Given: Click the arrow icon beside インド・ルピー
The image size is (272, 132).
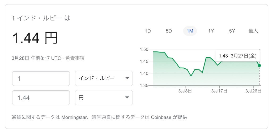Looking at the screenshot, I should click(x=127, y=78).
